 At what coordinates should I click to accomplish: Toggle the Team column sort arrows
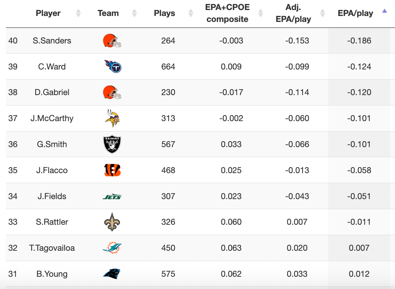(x=134, y=13)
